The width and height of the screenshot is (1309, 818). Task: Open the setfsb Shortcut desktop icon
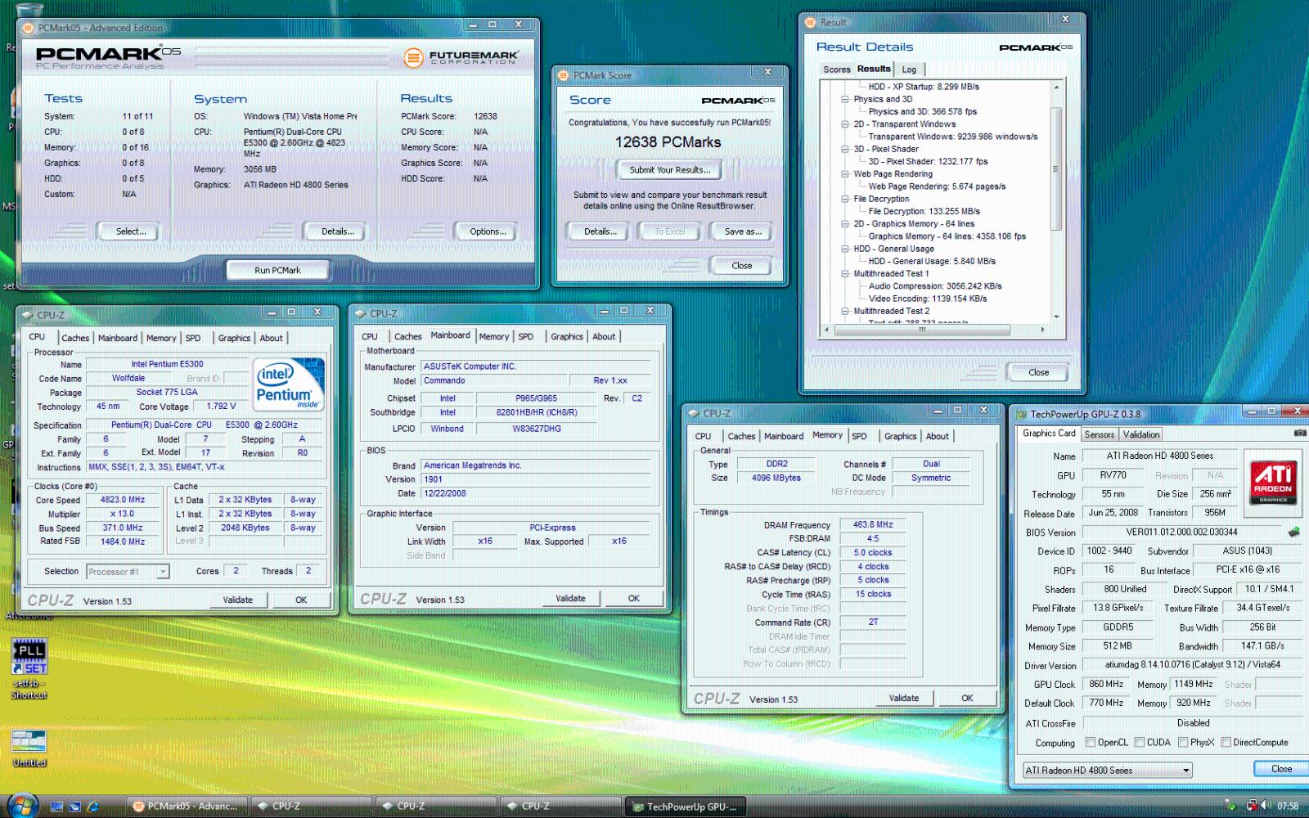point(29,668)
